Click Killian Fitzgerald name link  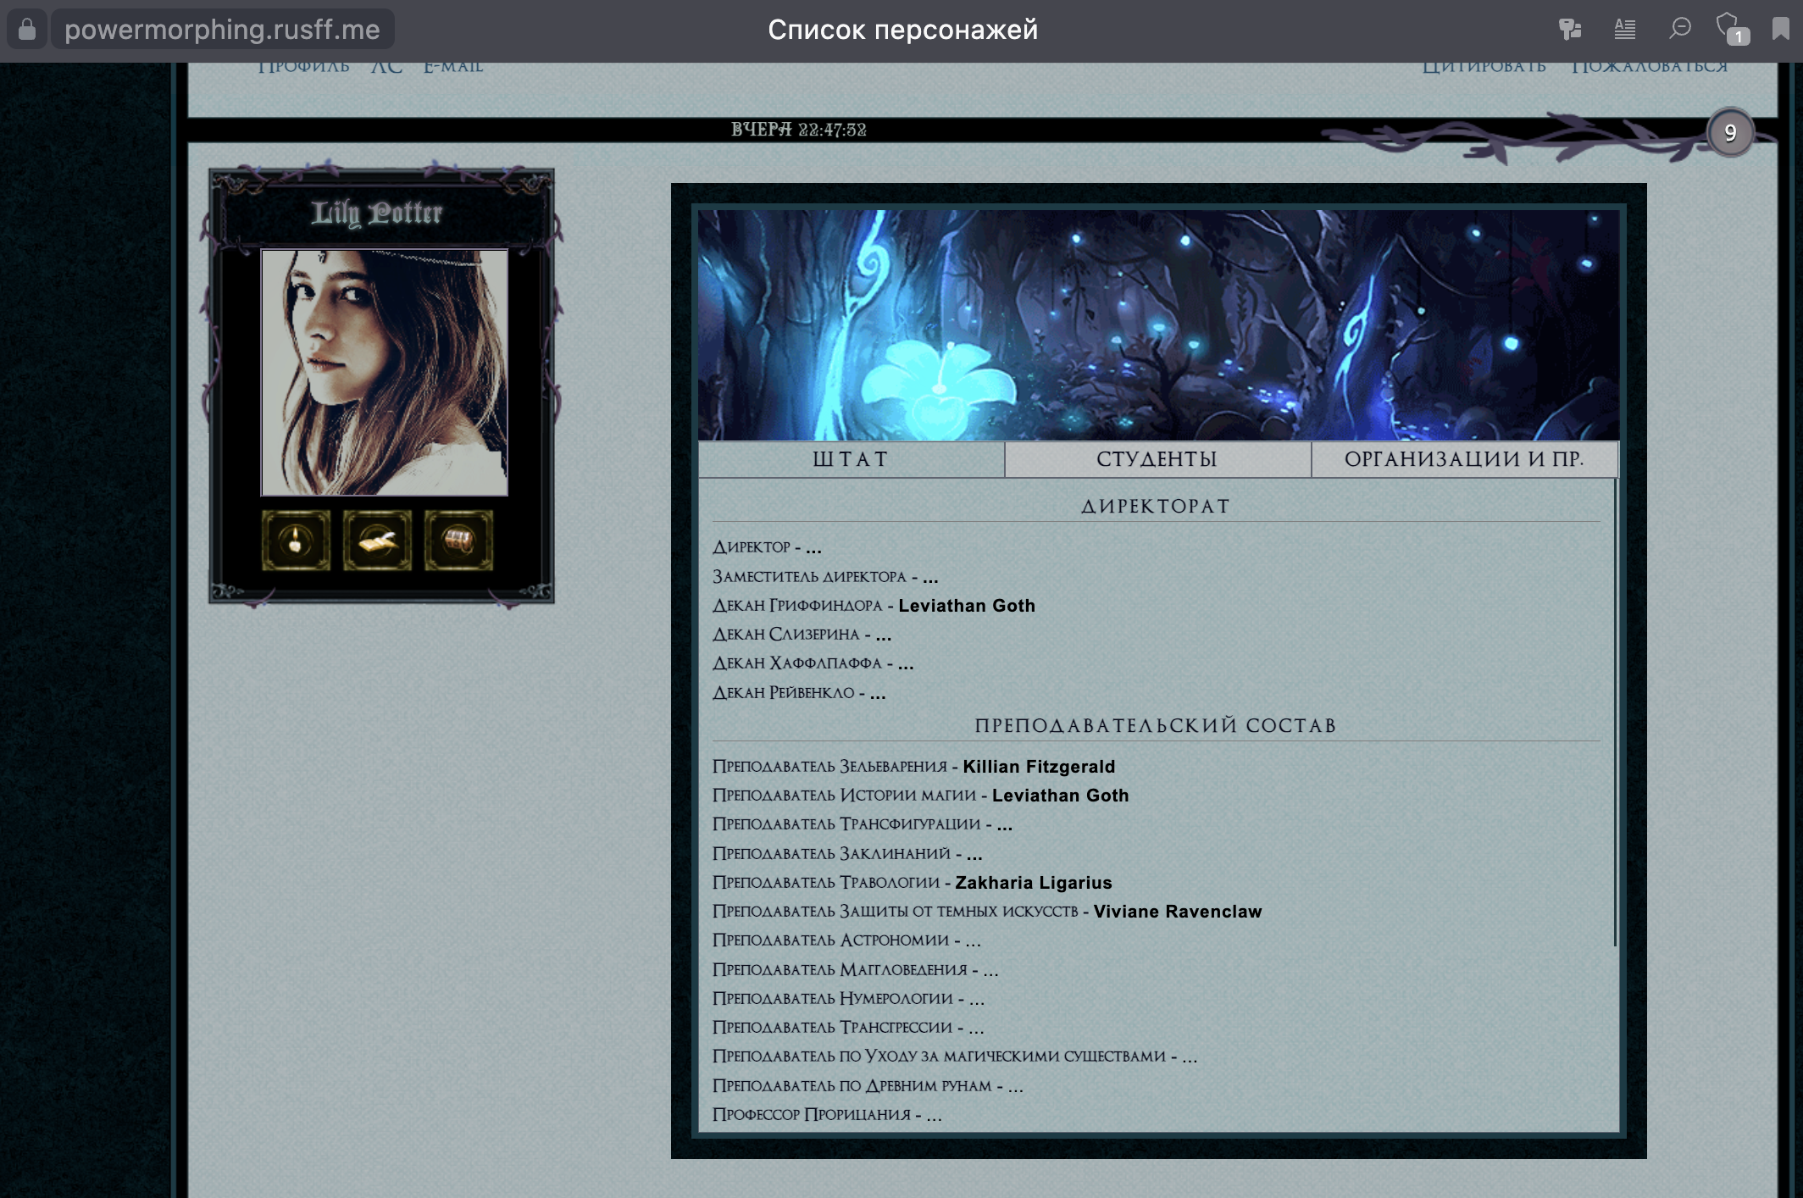point(1038,767)
